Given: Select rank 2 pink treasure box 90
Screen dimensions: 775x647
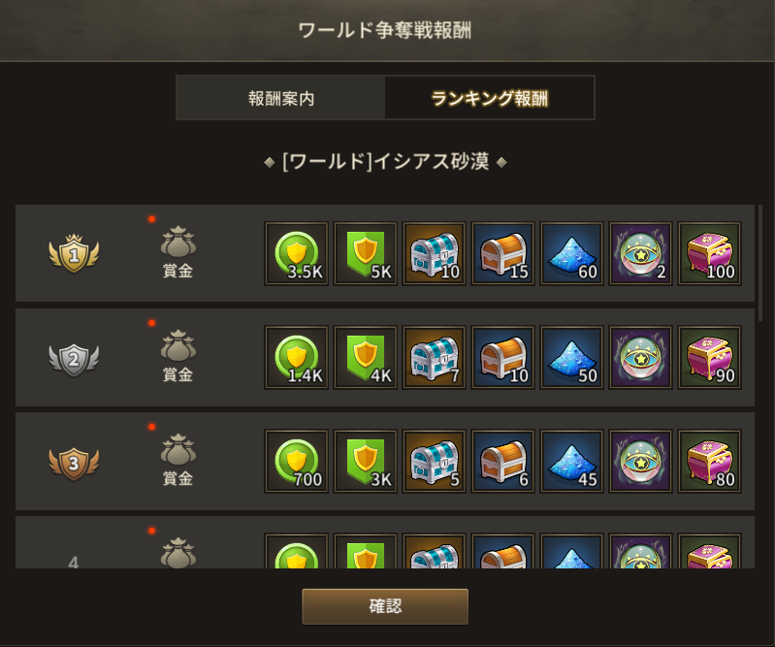Looking at the screenshot, I should (x=710, y=357).
